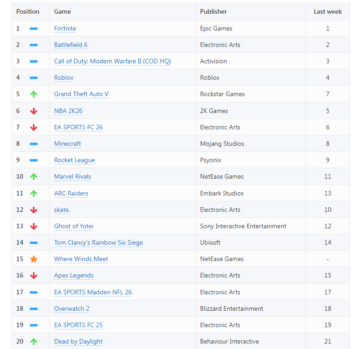Follow the skate. game link
Viewport: 355px width, 349px height.
click(62, 210)
